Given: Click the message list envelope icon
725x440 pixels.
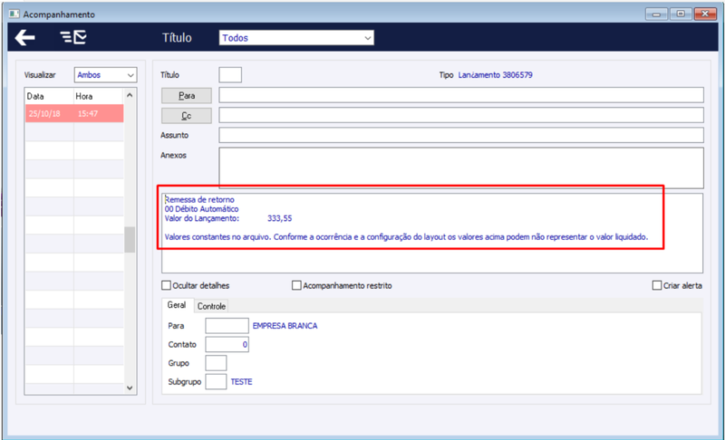Looking at the screenshot, I should (73, 37).
